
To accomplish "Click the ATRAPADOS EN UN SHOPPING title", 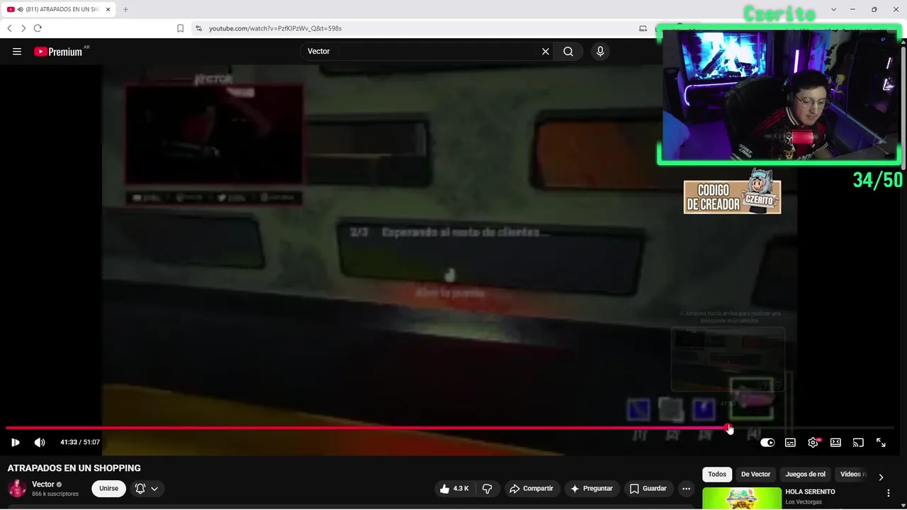I will click(x=74, y=468).
